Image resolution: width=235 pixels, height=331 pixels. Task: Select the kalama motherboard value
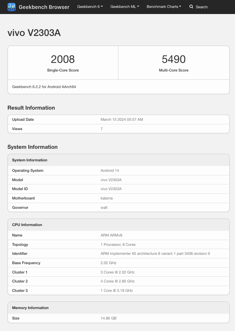tap(107, 198)
